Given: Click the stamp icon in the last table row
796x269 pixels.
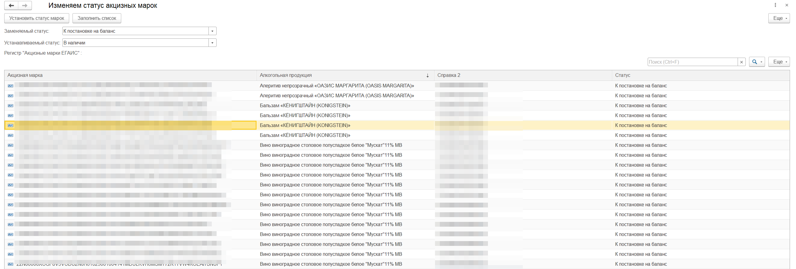Looking at the screenshot, I should click(x=11, y=264).
